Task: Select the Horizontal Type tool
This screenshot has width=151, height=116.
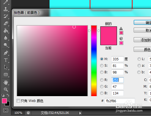Action: pyautogui.click(x=6, y=60)
